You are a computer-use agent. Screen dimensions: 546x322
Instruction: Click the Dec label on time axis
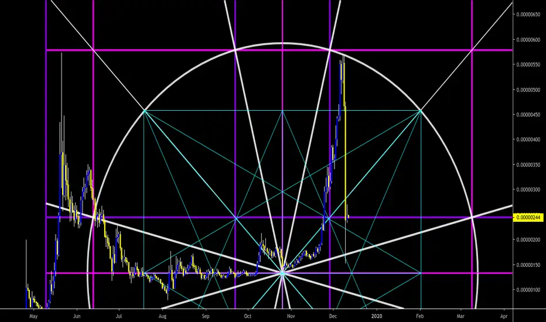(x=333, y=316)
